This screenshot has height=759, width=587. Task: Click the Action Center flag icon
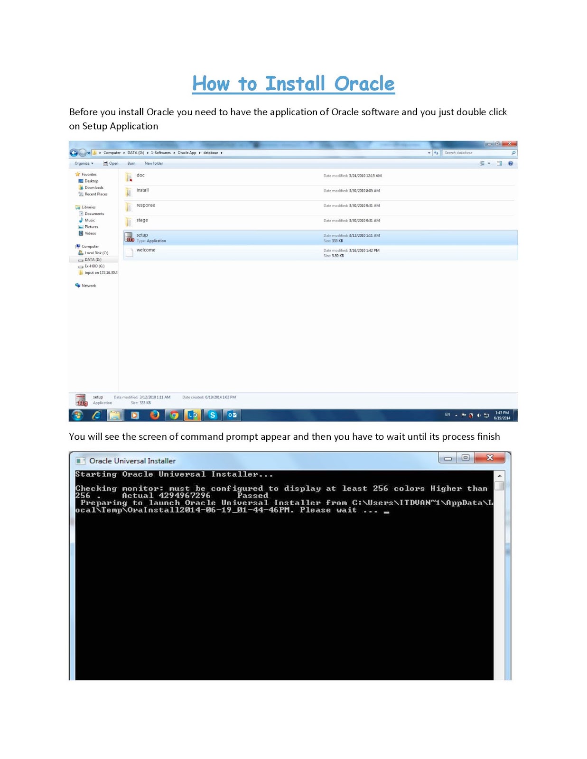coord(464,416)
